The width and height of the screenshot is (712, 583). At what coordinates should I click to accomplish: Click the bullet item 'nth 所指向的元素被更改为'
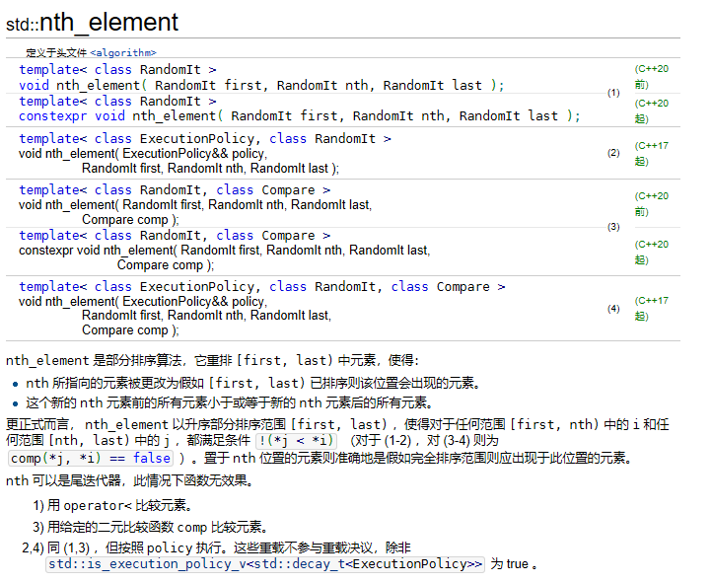pos(253,383)
